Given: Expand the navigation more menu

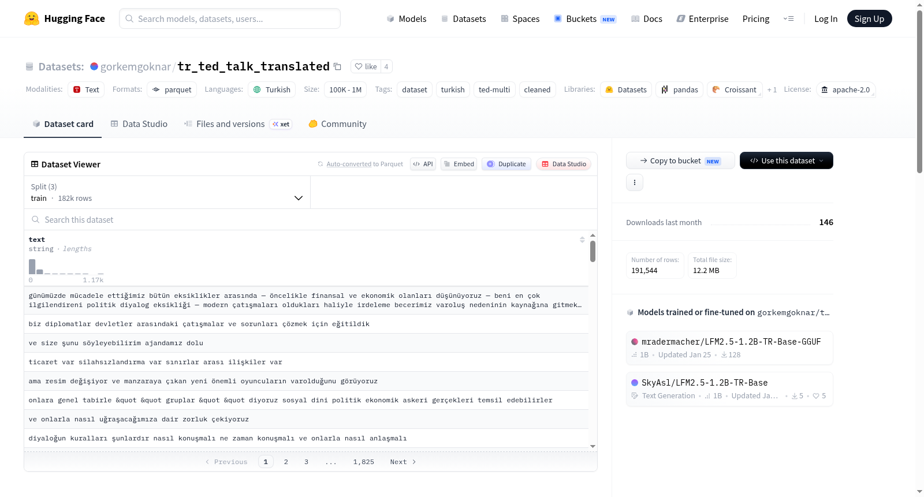Looking at the screenshot, I should 788,18.
